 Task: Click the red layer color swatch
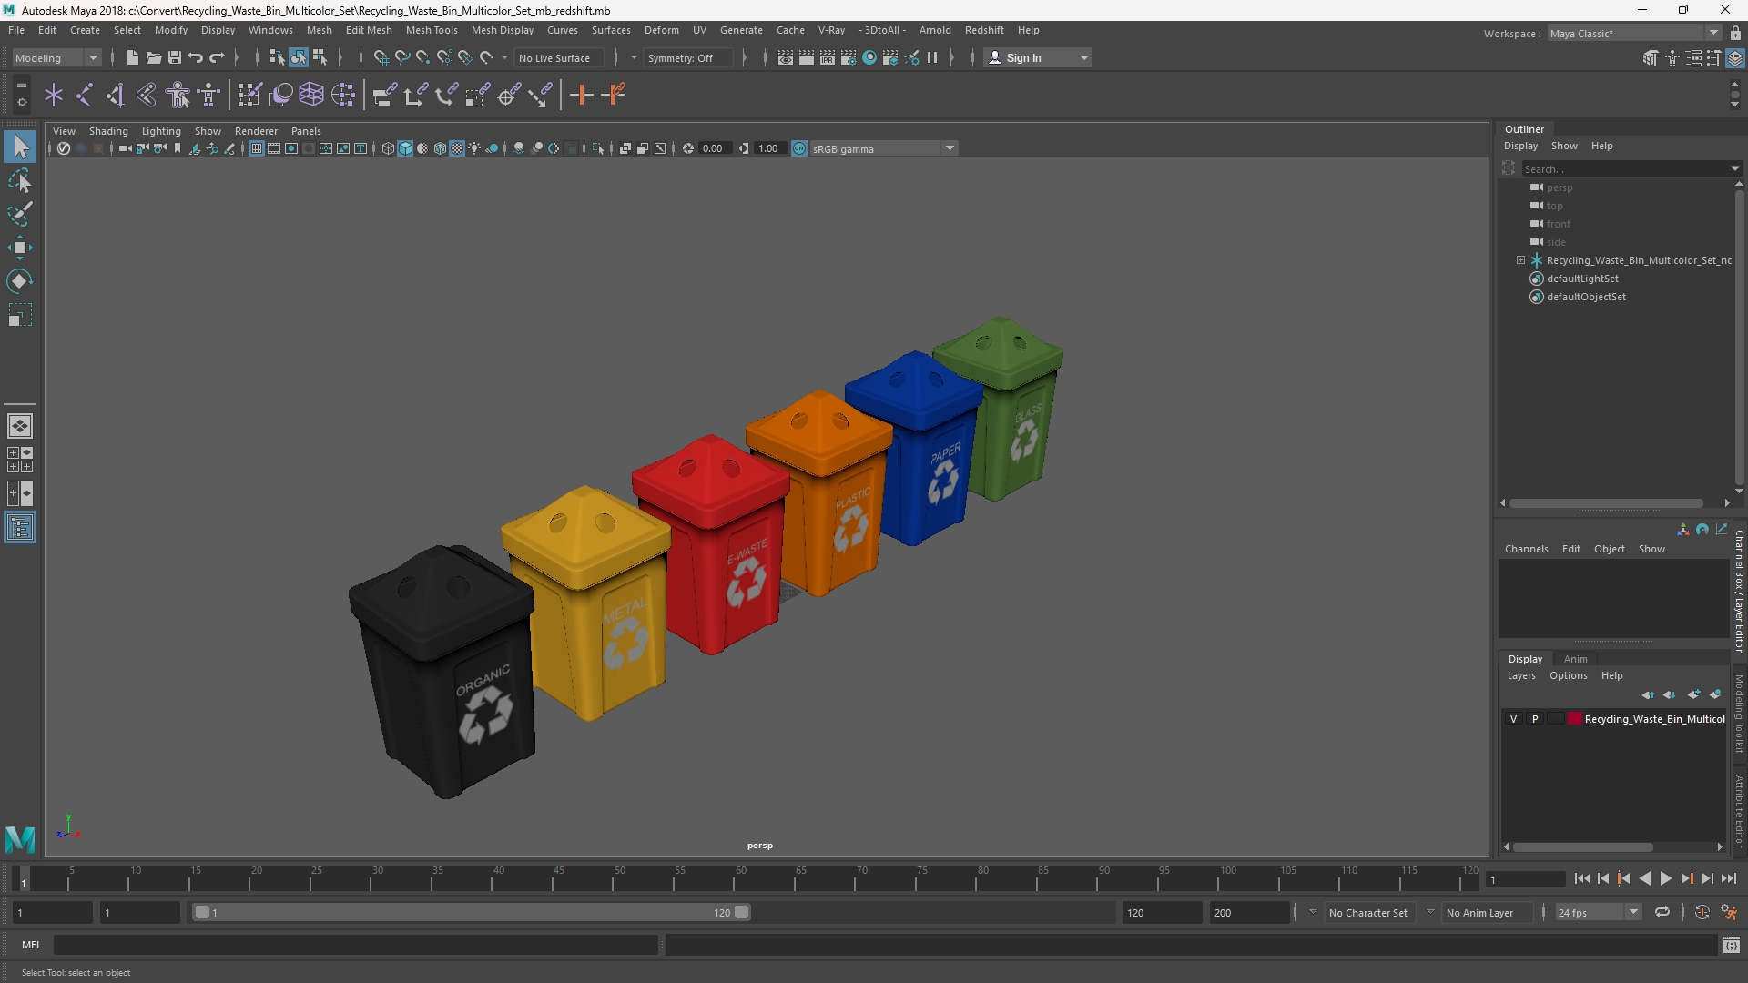coord(1574,719)
